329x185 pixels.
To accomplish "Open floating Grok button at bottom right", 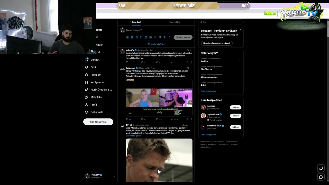I will click(x=321, y=168).
